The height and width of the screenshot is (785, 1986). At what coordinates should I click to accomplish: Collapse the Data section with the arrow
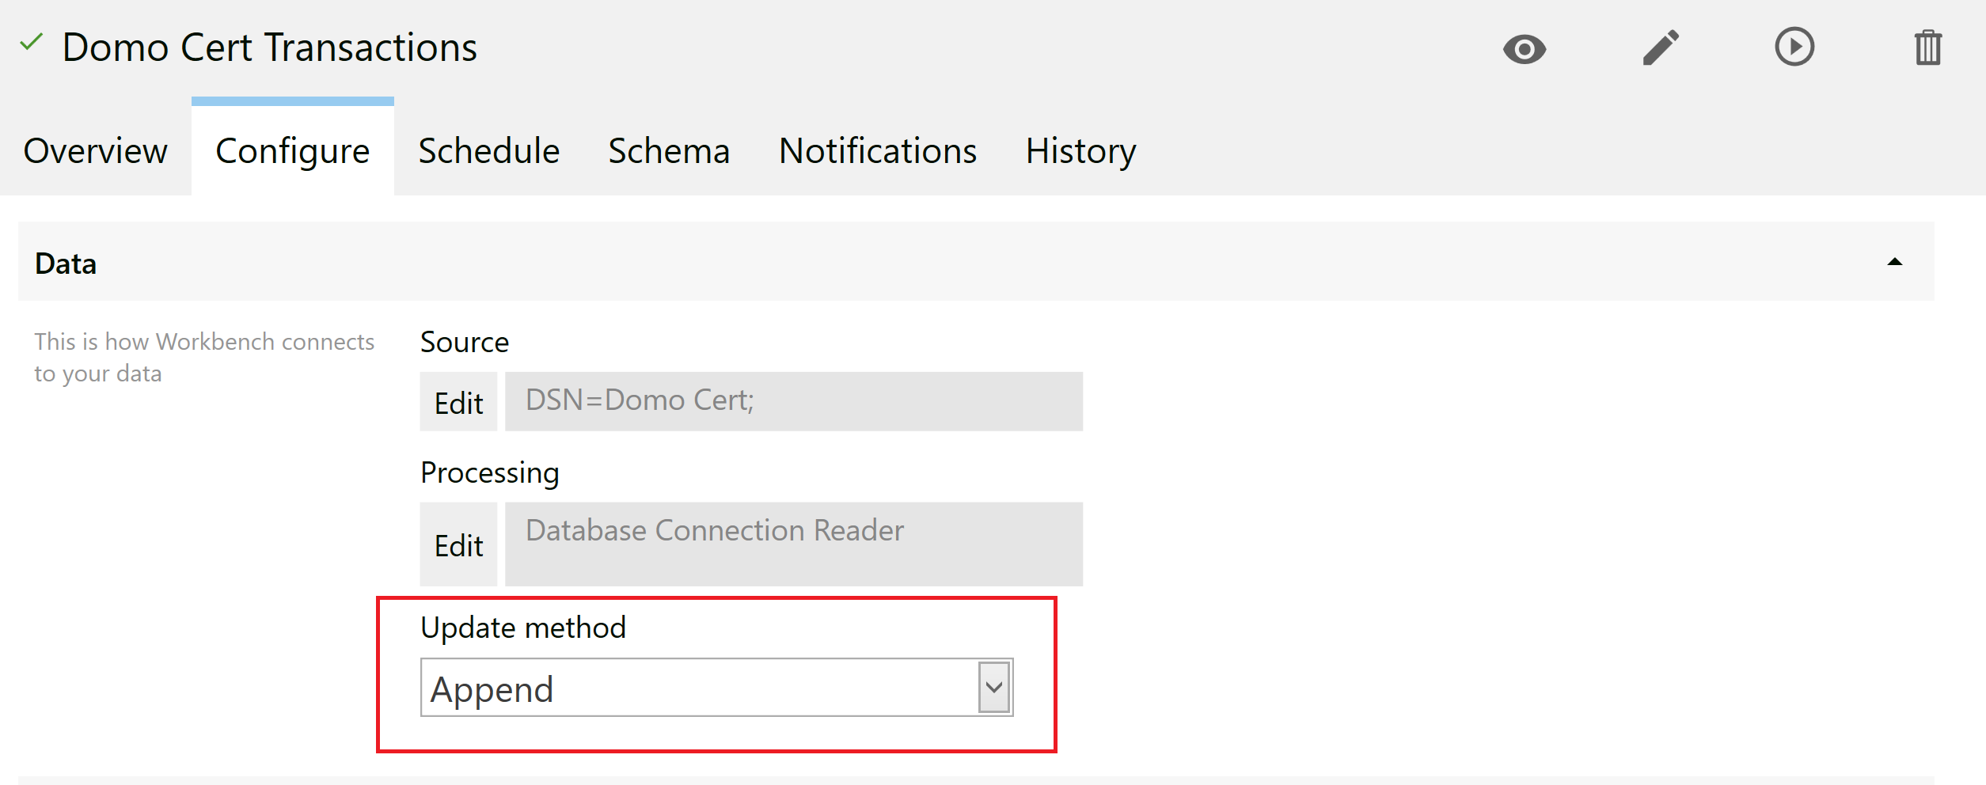1894,263
